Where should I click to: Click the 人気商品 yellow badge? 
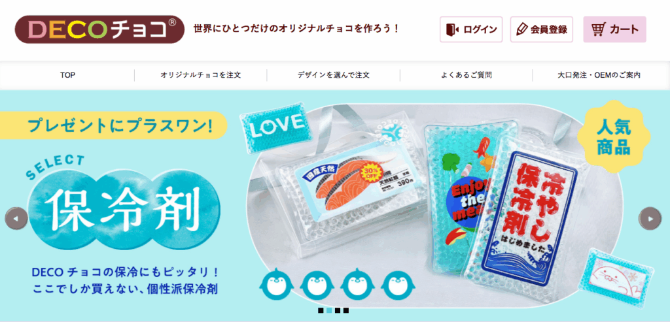click(614, 137)
